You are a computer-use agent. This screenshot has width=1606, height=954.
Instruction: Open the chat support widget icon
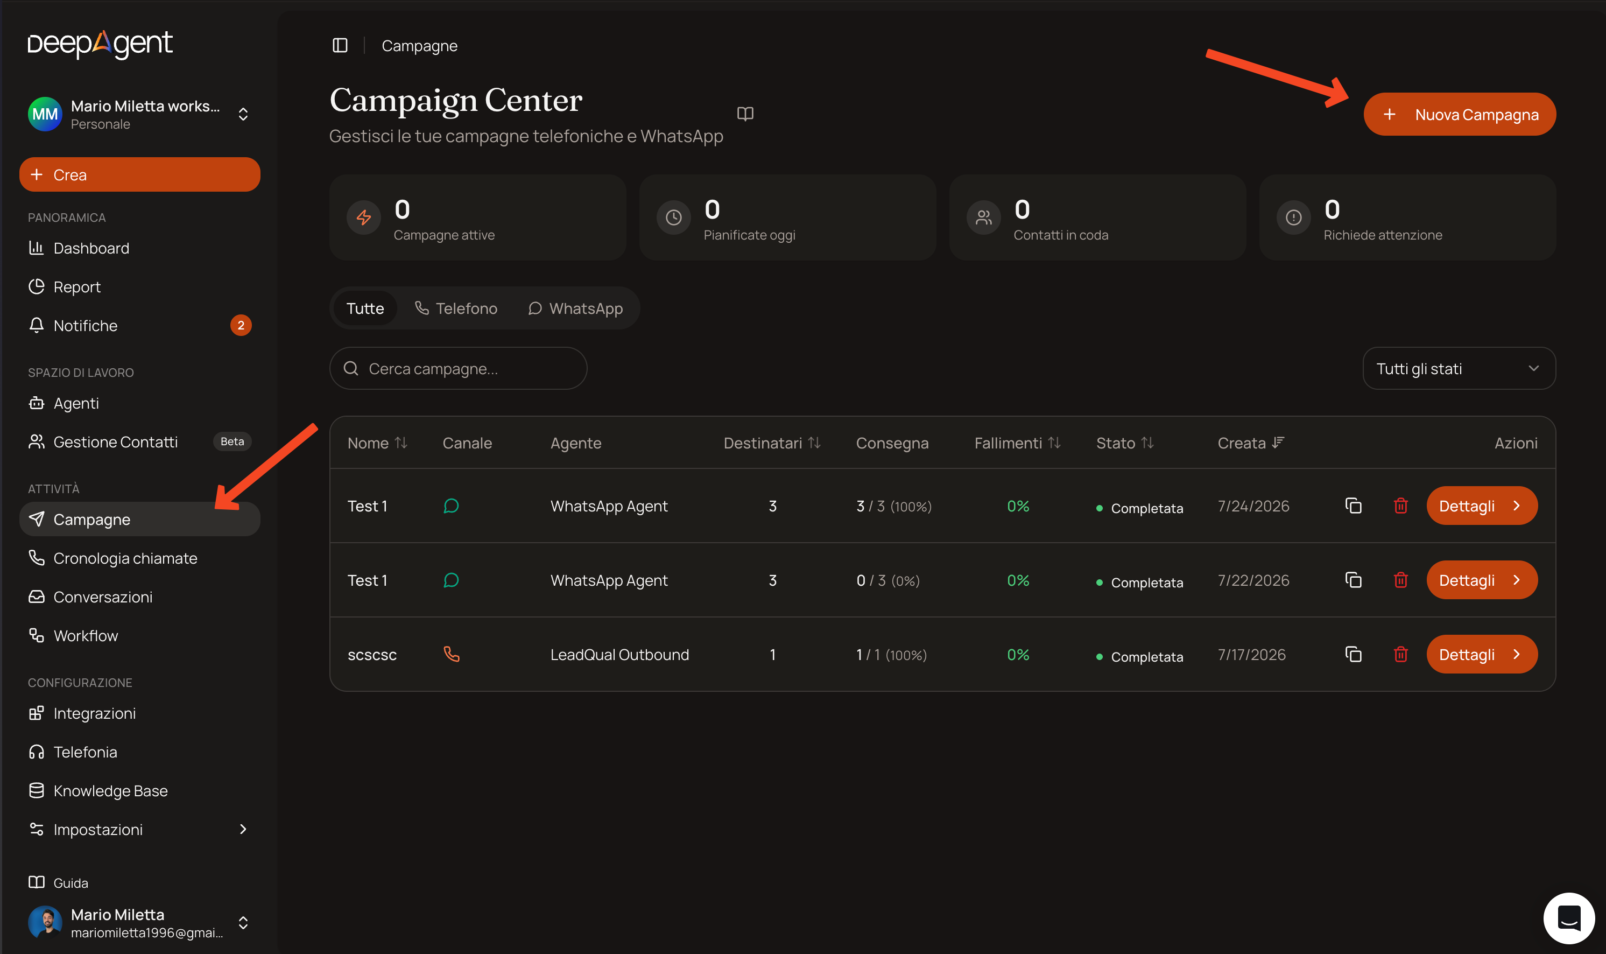pyautogui.click(x=1569, y=918)
